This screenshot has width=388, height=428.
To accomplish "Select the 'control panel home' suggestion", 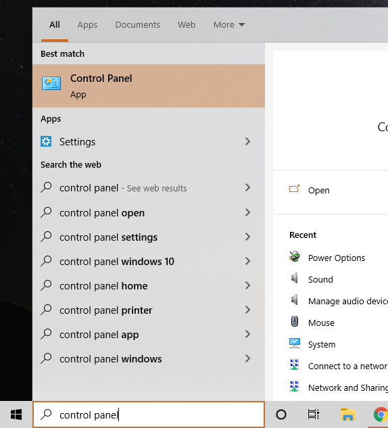I will pyautogui.click(x=103, y=286).
